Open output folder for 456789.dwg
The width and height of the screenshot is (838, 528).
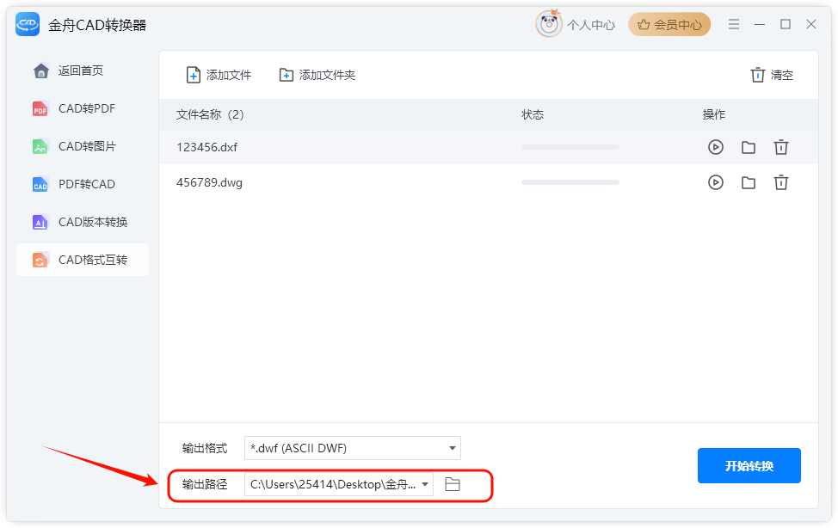coord(749,183)
